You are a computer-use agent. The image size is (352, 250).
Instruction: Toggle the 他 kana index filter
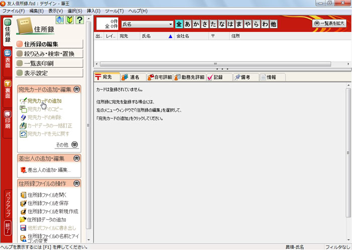273,24
